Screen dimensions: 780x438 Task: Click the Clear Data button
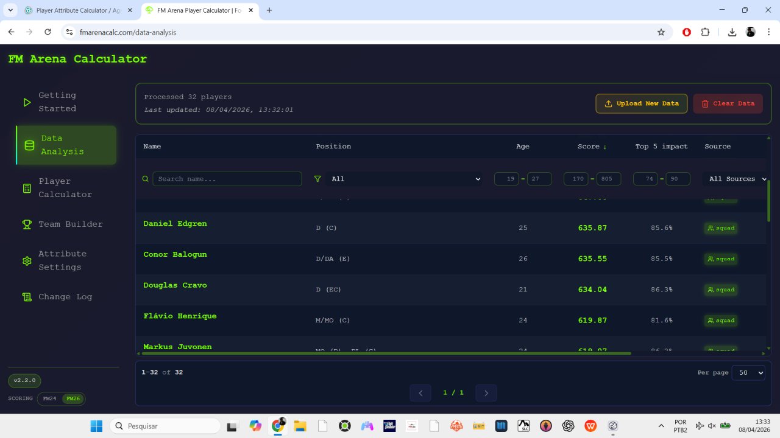click(728, 103)
